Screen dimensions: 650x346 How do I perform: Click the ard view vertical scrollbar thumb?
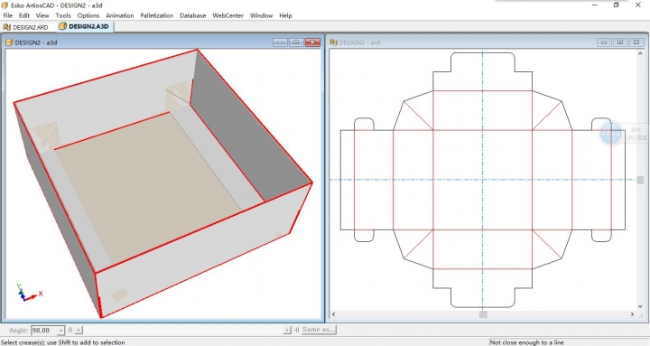pos(640,180)
